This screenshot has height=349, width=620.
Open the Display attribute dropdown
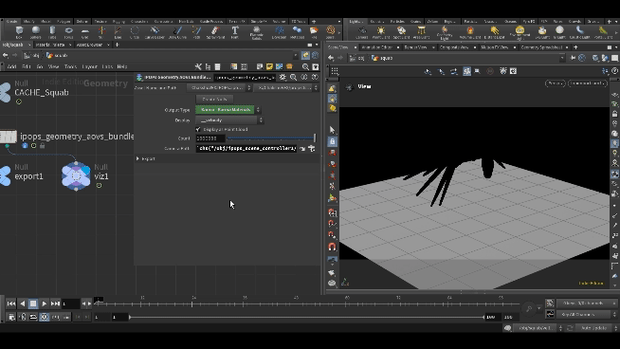click(229, 120)
